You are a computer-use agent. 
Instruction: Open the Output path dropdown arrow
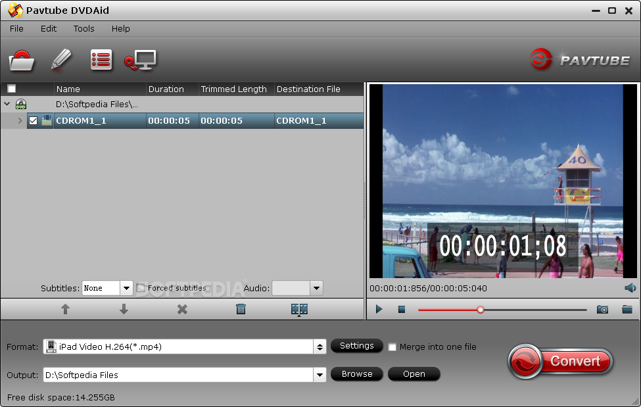(320, 375)
